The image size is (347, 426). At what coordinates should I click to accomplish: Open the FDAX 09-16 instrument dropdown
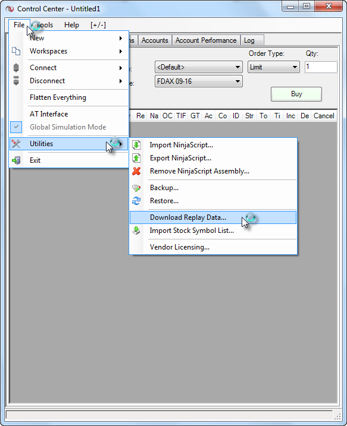click(199, 81)
